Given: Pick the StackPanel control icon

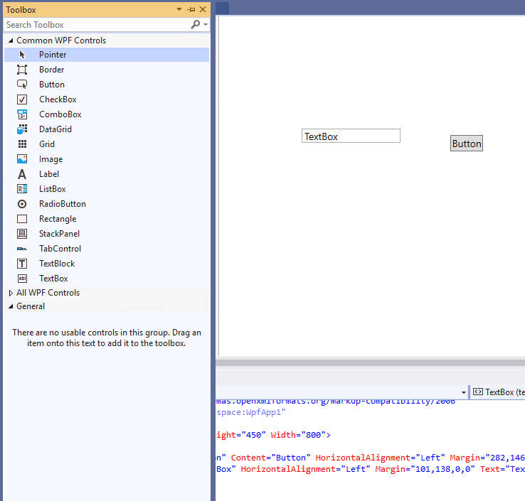Looking at the screenshot, I should tap(22, 234).
